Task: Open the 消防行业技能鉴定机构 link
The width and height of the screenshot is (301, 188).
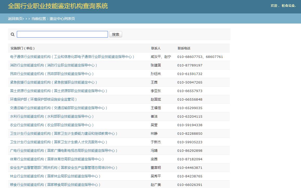Action: (53, 65)
